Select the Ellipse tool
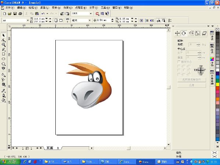Image resolution: width=220 pixels, height=165 pixels. click(x=3, y=59)
